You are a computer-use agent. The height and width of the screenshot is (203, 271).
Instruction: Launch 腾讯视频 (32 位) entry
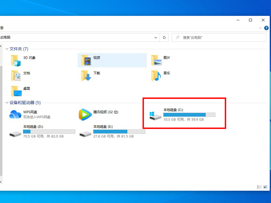point(85,115)
